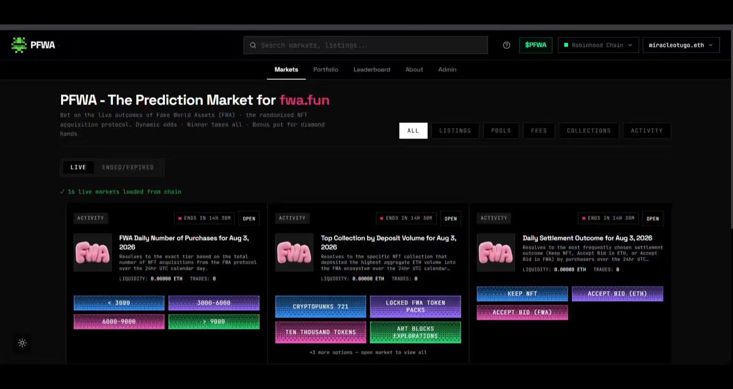This screenshot has height=389, width=733.
Task: Expand the Robinhood Chain network dropdown
Action: pos(599,45)
